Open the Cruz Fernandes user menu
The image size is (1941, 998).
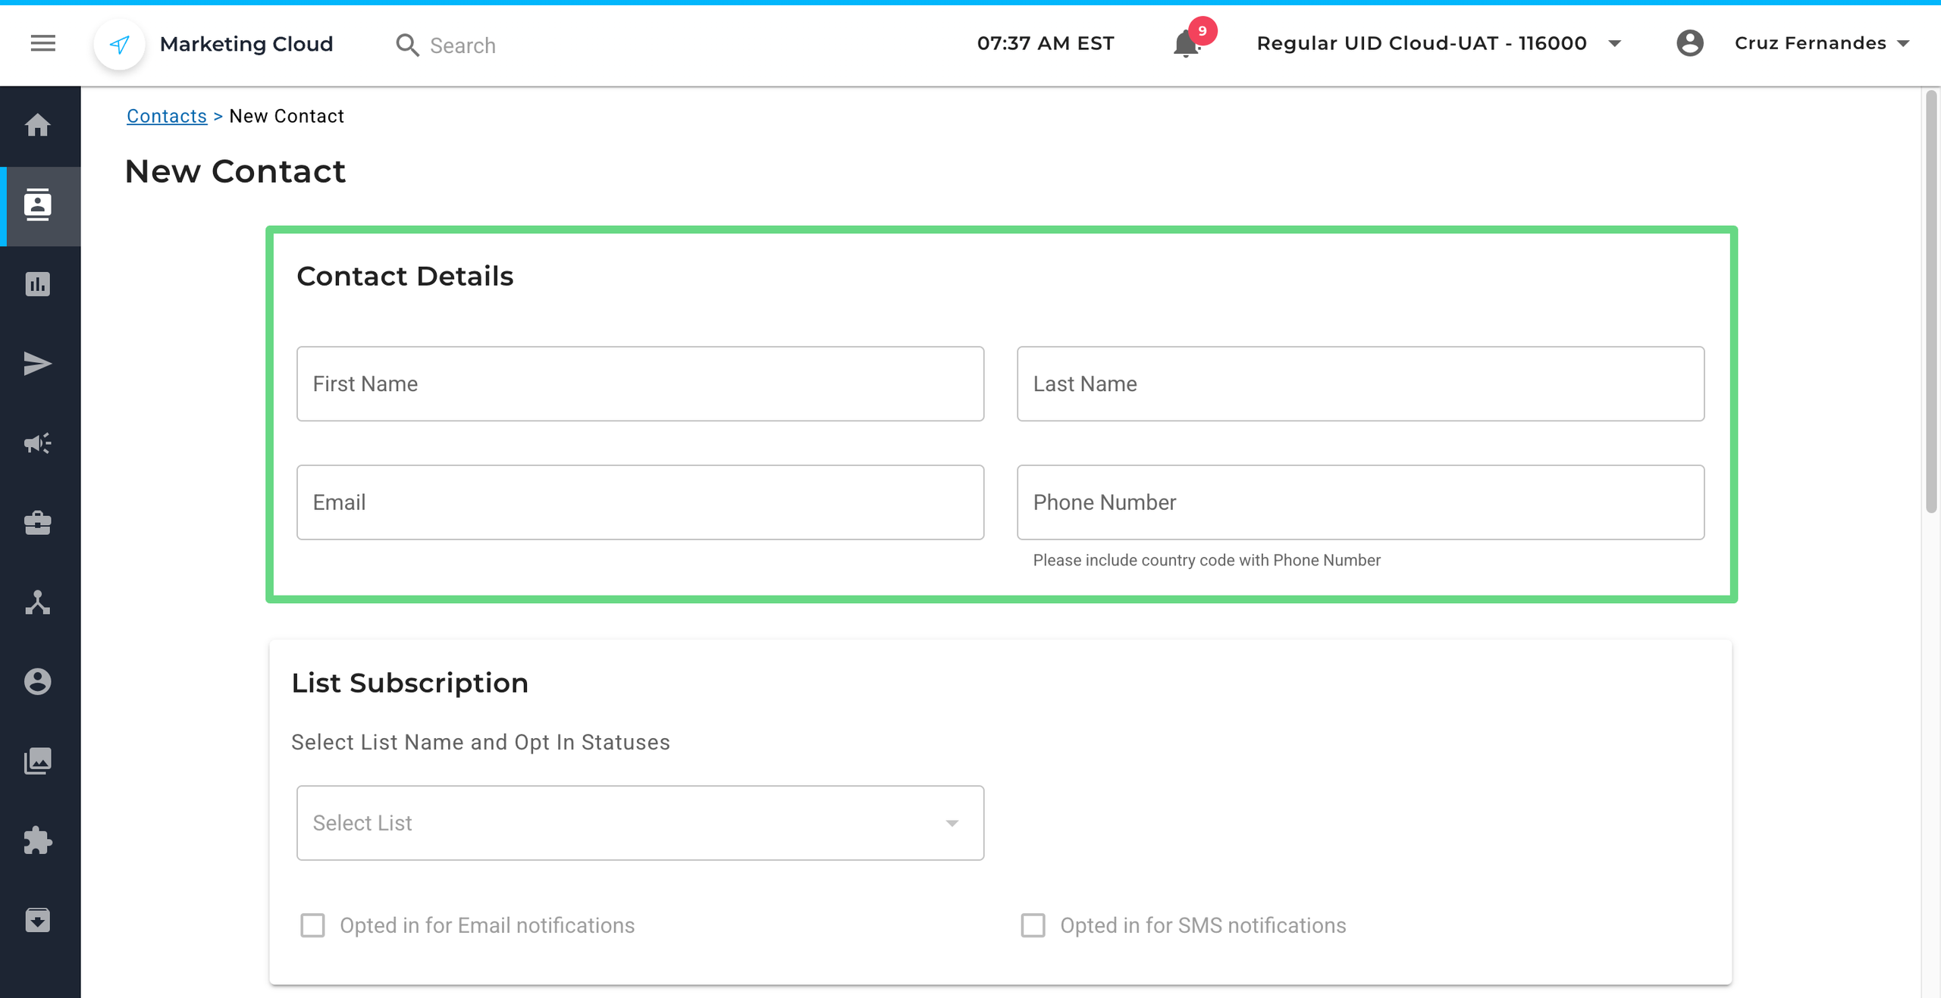pos(1821,43)
